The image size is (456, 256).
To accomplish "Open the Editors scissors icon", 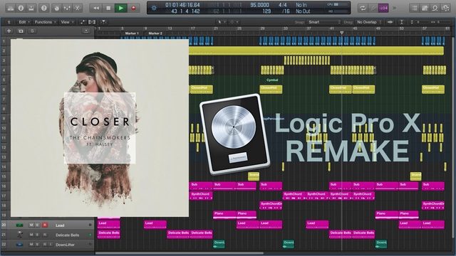I will pyautogui.click(x=78, y=8).
